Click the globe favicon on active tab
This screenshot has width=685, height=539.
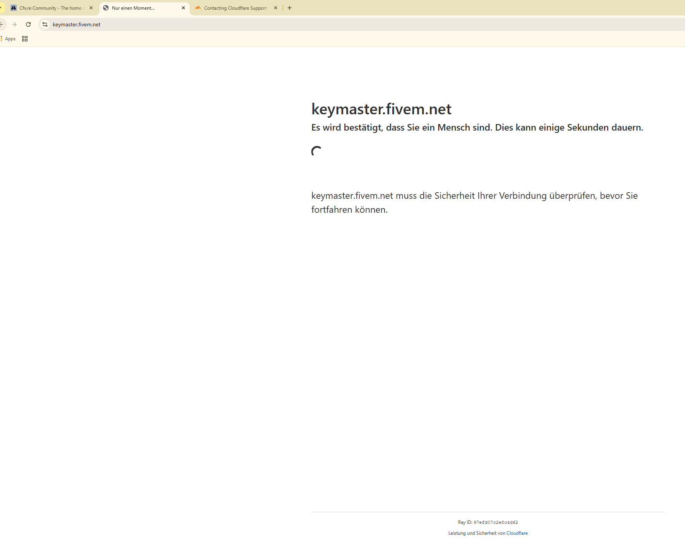click(106, 8)
